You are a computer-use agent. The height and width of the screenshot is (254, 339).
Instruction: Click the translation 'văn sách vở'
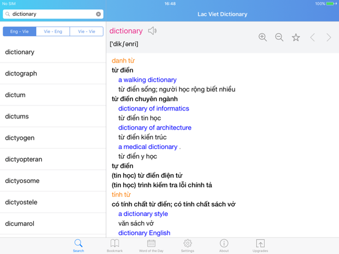click(136, 223)
